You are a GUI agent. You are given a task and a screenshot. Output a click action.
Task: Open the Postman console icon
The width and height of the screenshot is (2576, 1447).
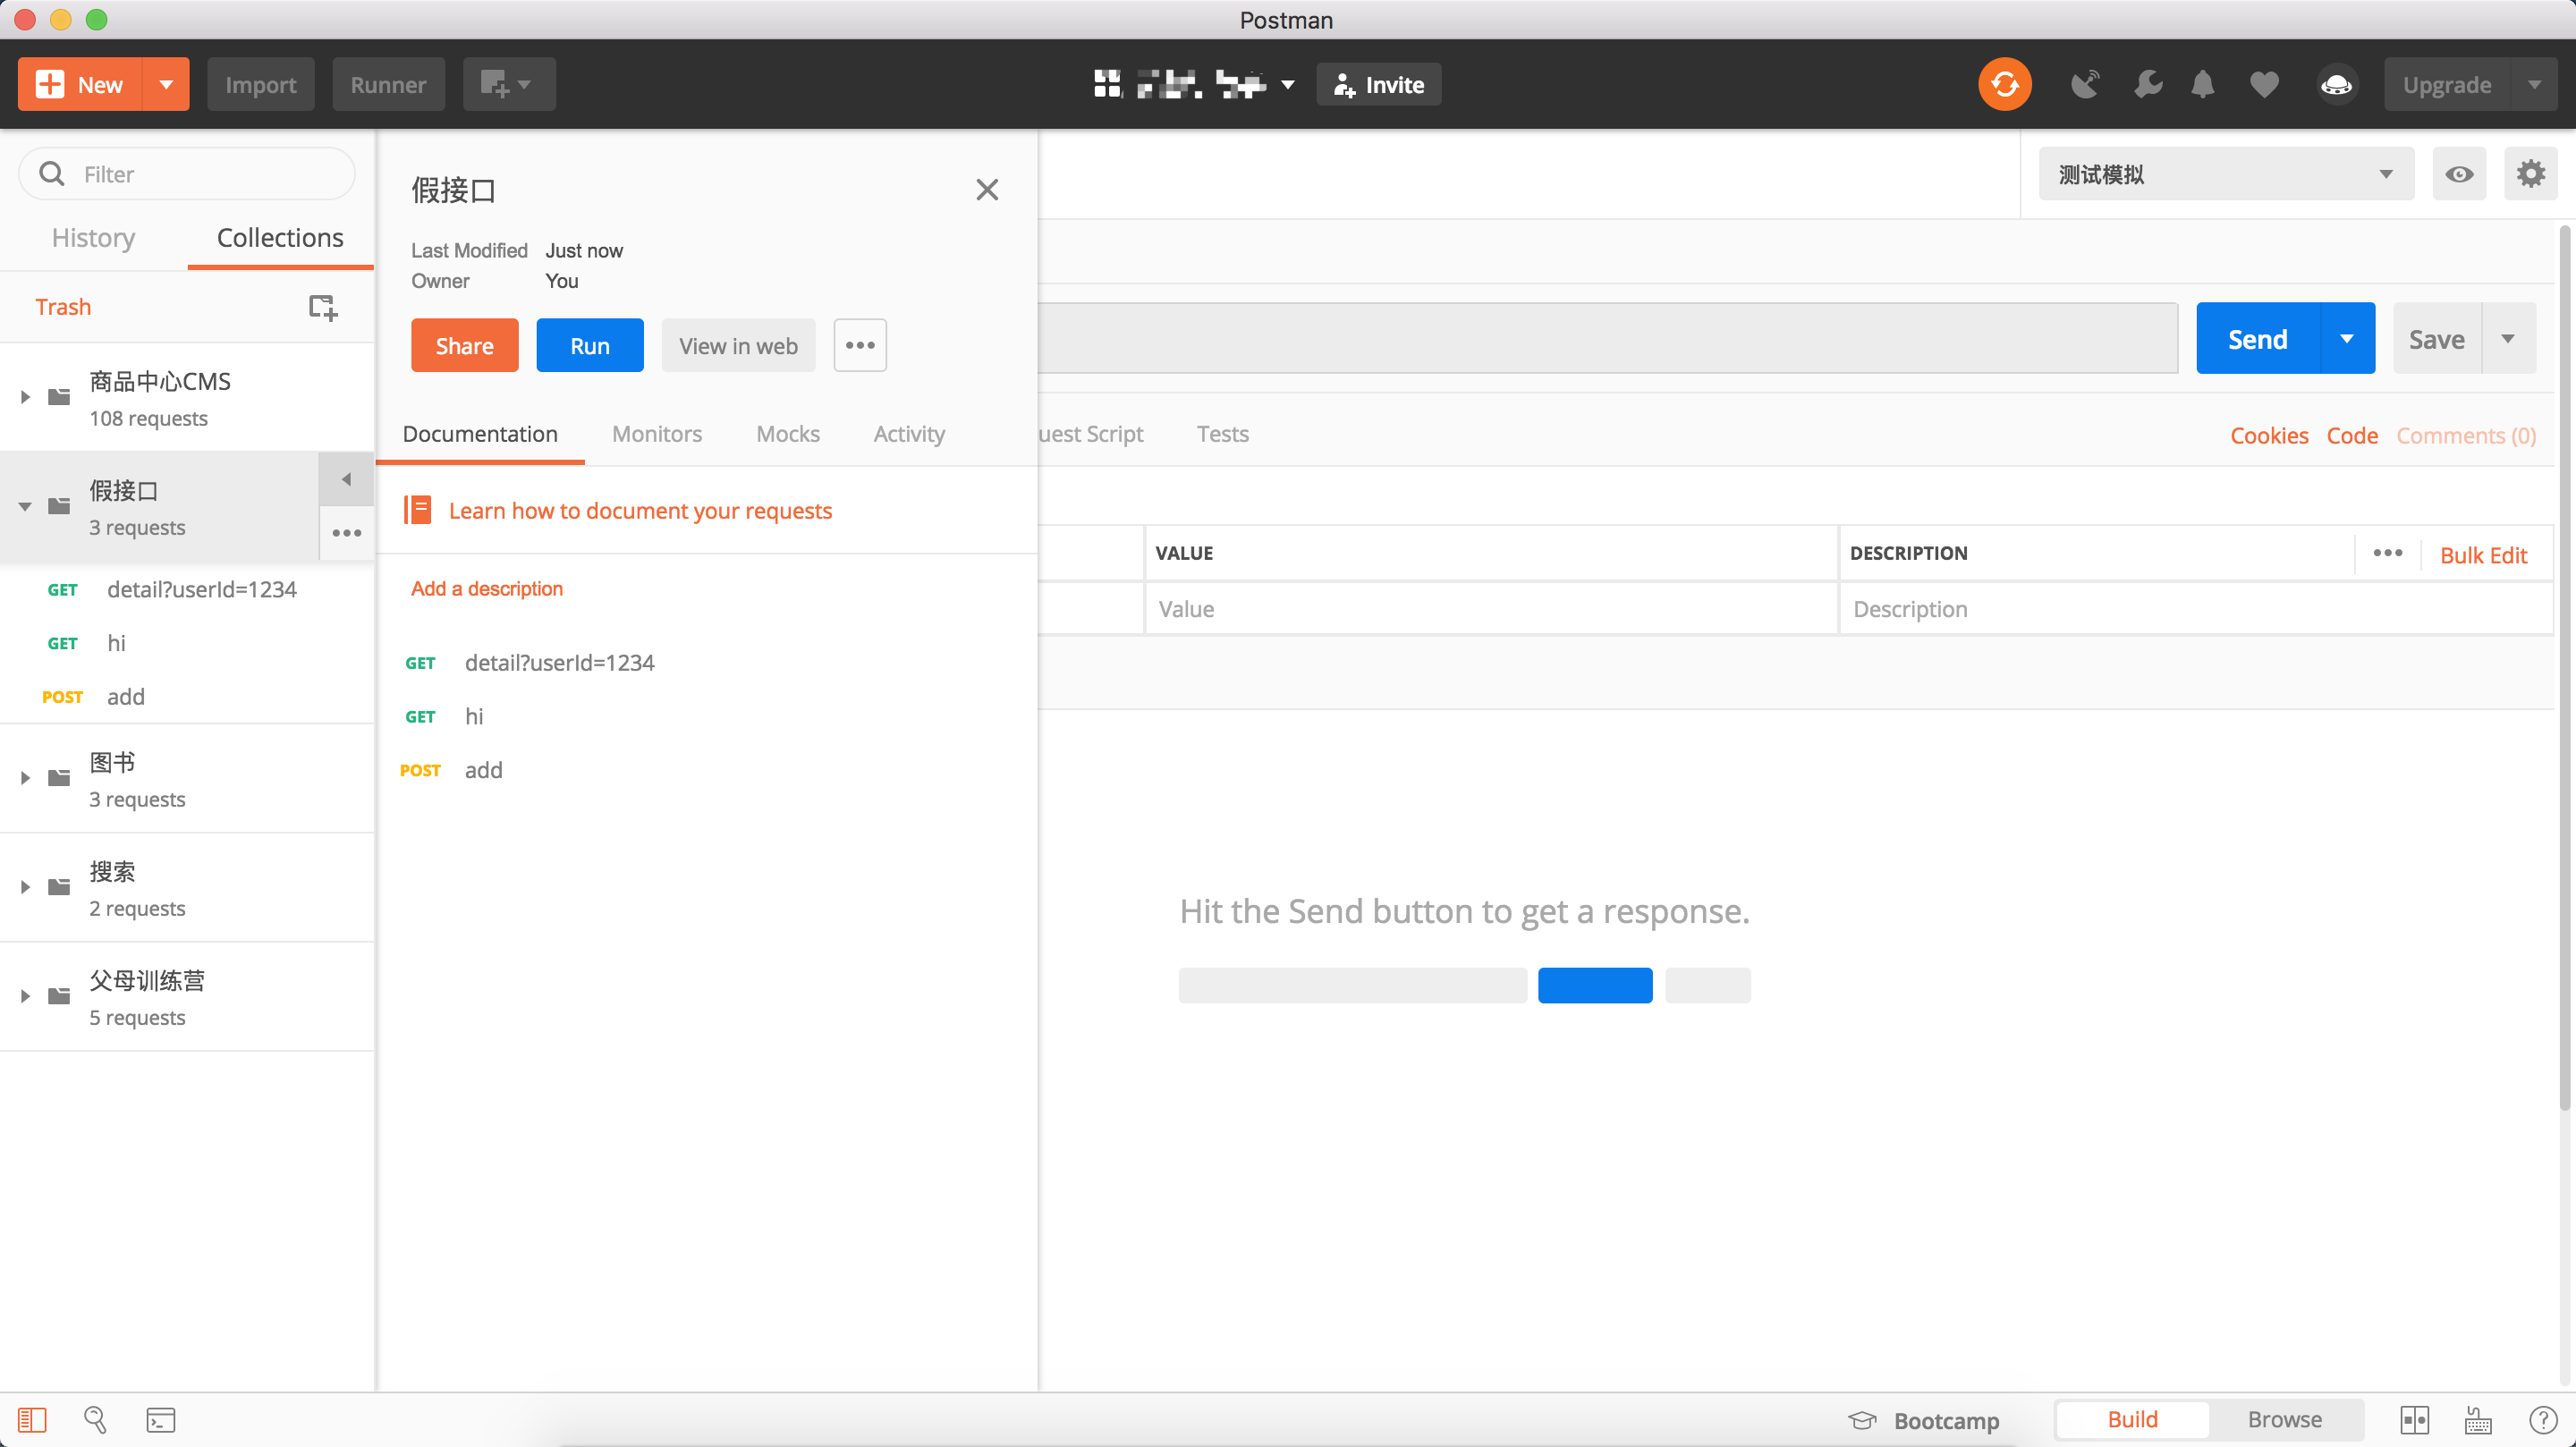point(160,1420)
